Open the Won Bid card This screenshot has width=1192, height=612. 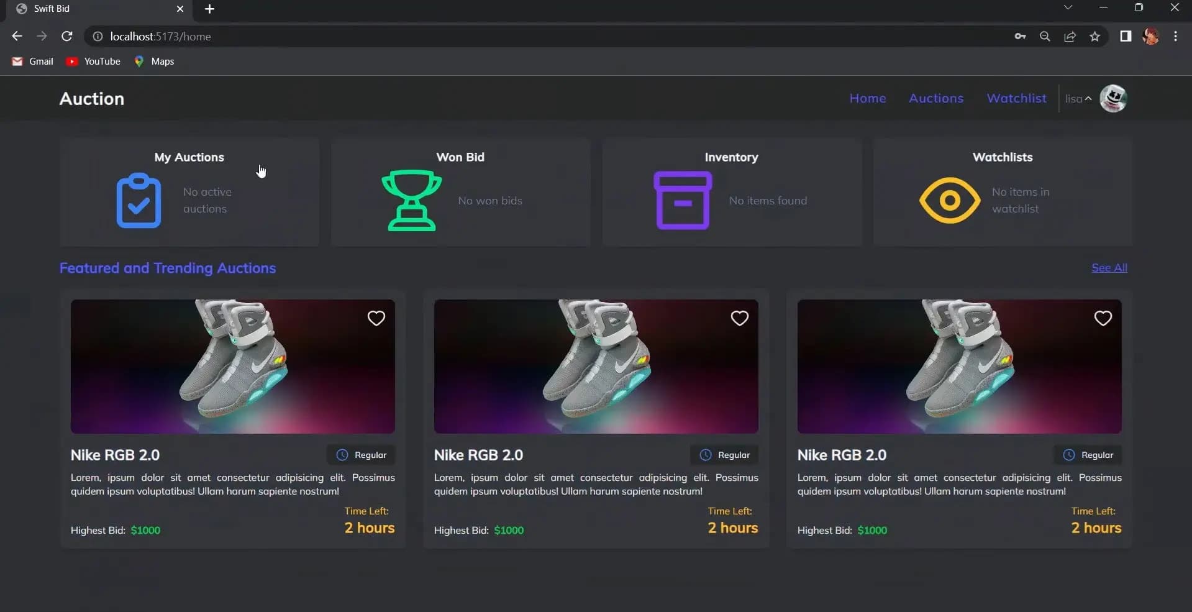460,192
